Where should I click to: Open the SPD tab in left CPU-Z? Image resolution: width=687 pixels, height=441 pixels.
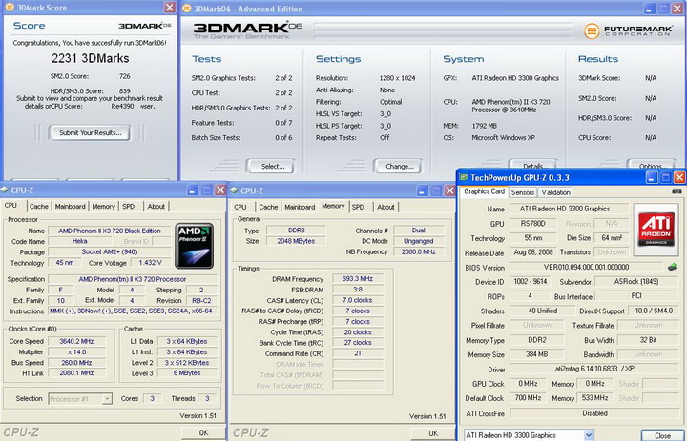(x=129, y=206)
